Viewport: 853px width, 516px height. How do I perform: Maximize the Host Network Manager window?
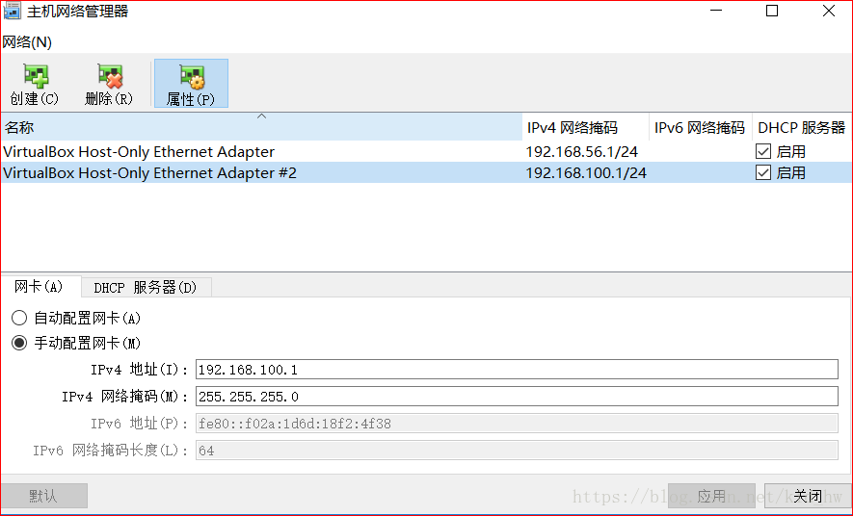point(772,11)
